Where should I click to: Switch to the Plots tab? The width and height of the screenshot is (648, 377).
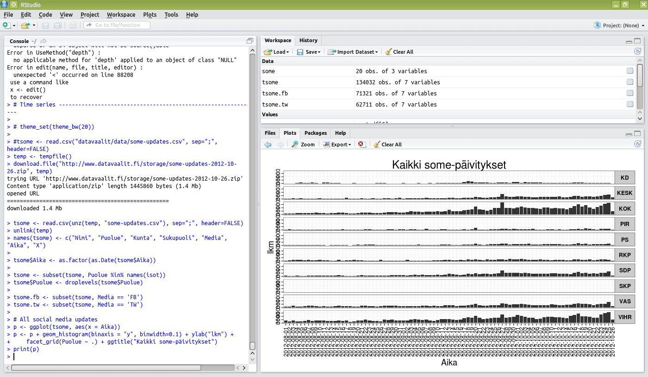click(x=290, y=133)
